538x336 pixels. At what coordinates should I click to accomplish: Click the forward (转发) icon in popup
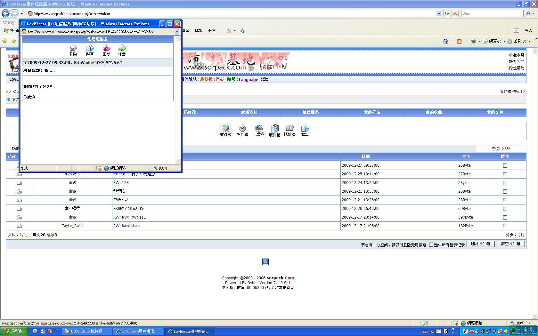(122, 50)
